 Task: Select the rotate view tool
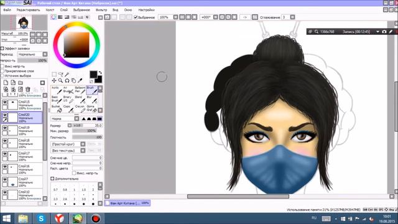(x=67, y=80)
